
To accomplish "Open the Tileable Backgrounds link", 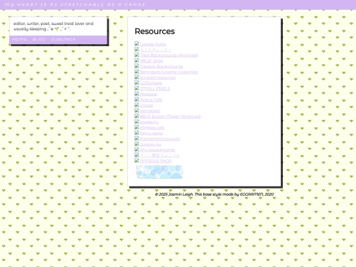I will coord(162,67).
